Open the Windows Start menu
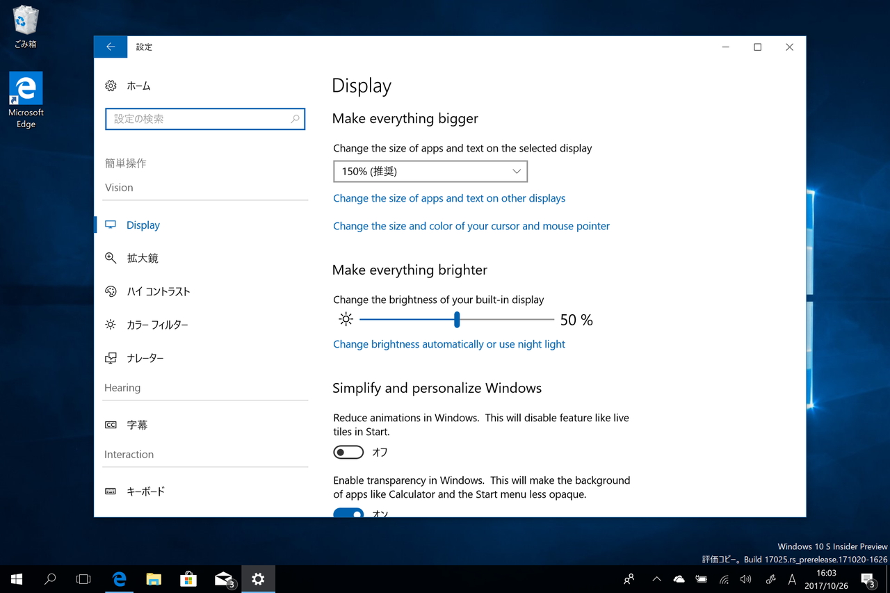The width and height of the screenshot is (890, 593). (17, 579)
